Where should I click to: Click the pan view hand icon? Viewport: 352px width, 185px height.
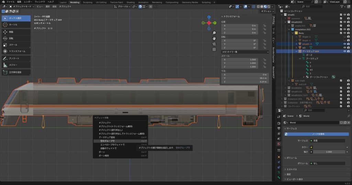click(x=214, y=38)
